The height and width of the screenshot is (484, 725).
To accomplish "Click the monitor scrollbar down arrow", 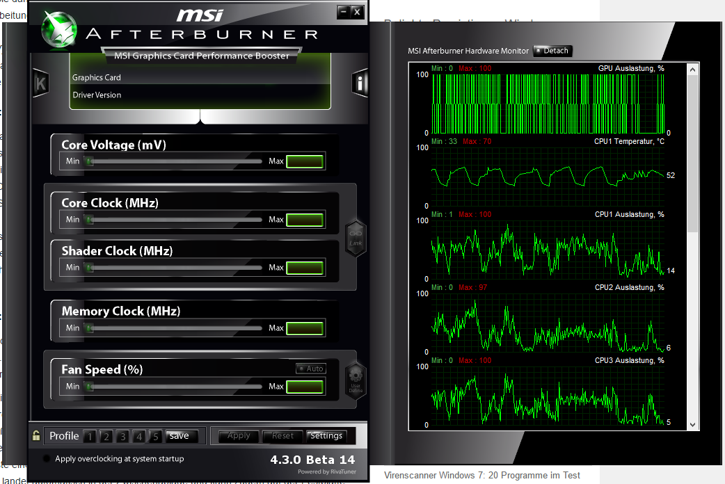I will [x=692, y=424].
